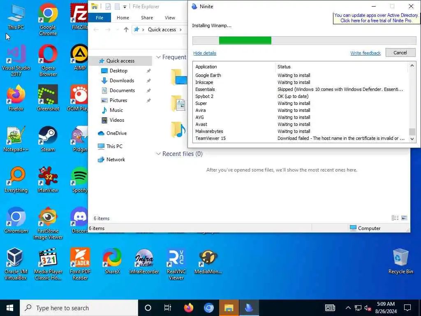
Task: Open the Recycle Bin
Action: [x=400, y=261]
